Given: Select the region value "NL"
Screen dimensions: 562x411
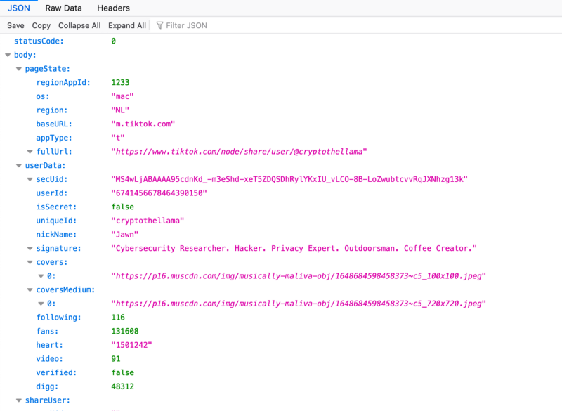Looking at the screenshot, I should [120, 110].
